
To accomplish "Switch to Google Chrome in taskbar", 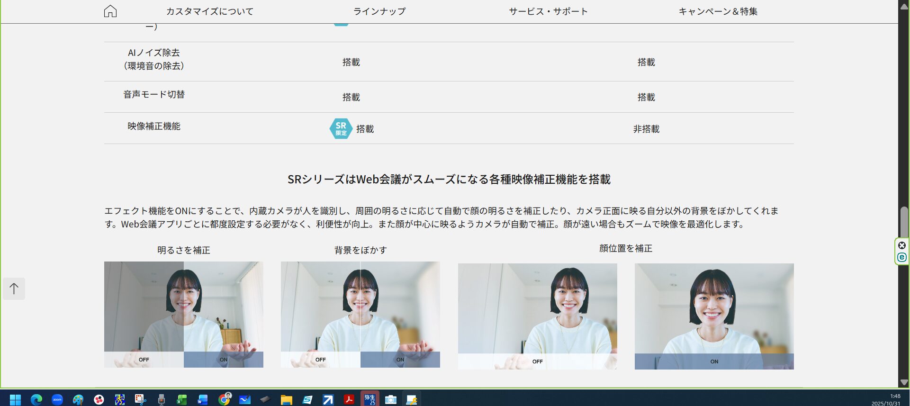I will pyautogui.click(x=224, y=400).
